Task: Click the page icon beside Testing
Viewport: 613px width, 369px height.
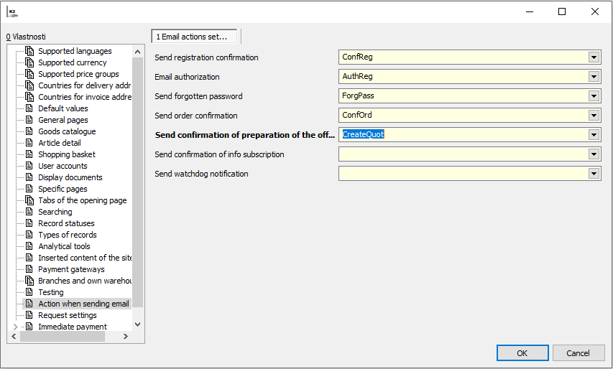Action: point(29,292)
